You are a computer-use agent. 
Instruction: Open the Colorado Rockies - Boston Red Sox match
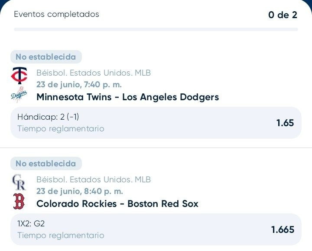[117, 204]
